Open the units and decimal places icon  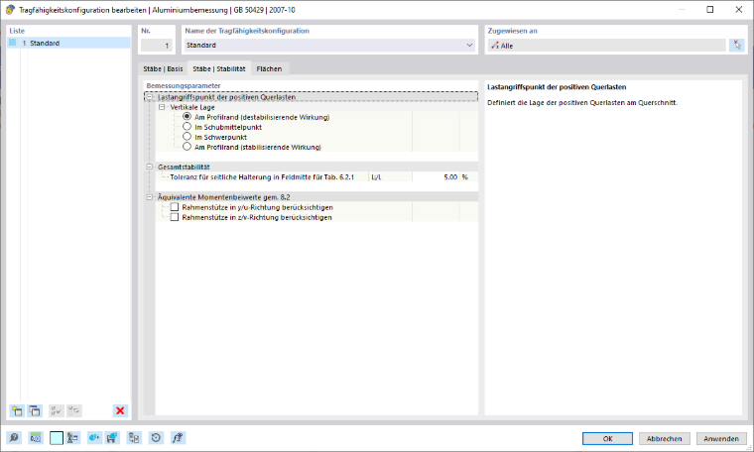click(36, 437)
